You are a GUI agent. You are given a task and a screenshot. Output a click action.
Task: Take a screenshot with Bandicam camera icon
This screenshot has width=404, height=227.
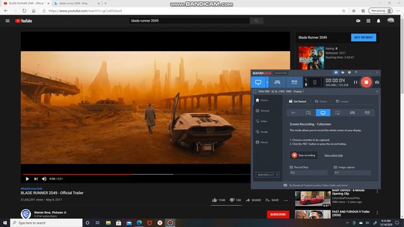(x=377, y=83)
